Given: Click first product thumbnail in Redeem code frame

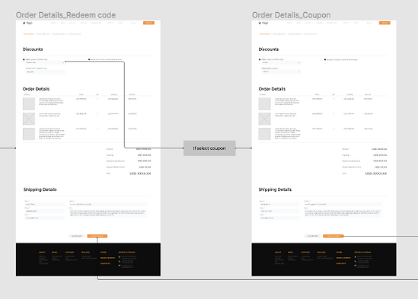Looking at the screenshot, I should [29, 103].
